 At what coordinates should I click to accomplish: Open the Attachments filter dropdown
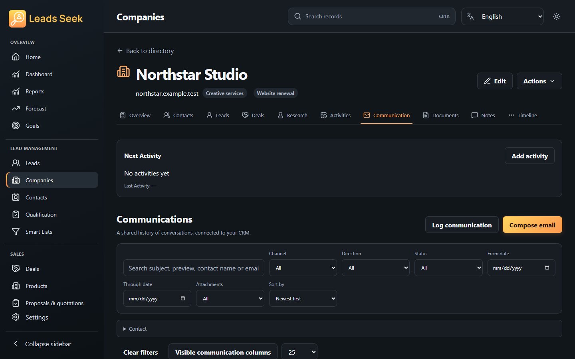coord(230,298)
